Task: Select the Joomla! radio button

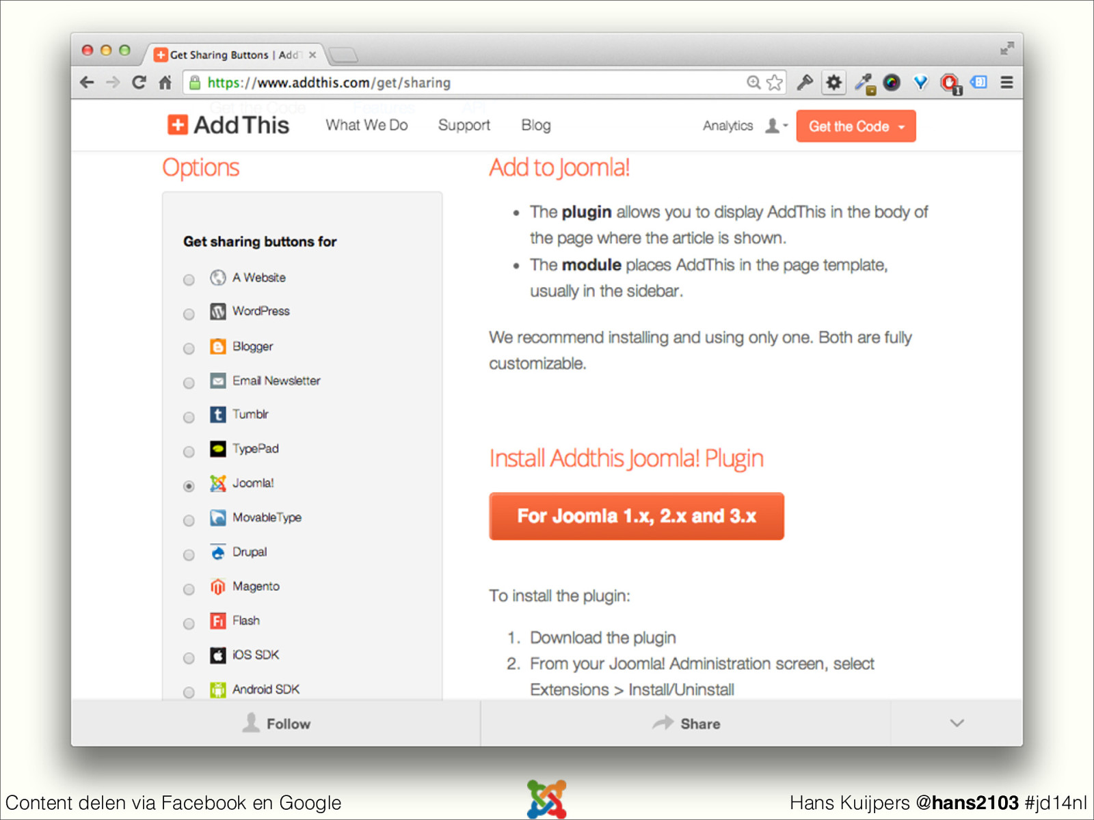Action: [189, 486]
